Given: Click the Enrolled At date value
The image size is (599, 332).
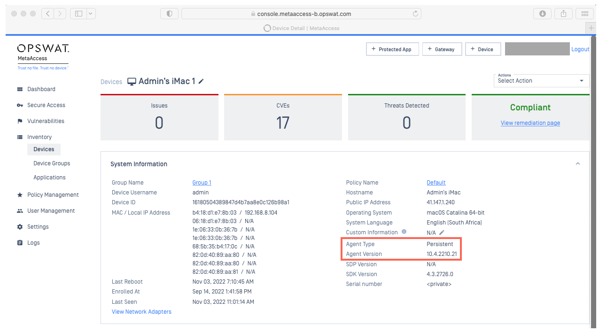Looking at the screenshot, I should point(222,292).
